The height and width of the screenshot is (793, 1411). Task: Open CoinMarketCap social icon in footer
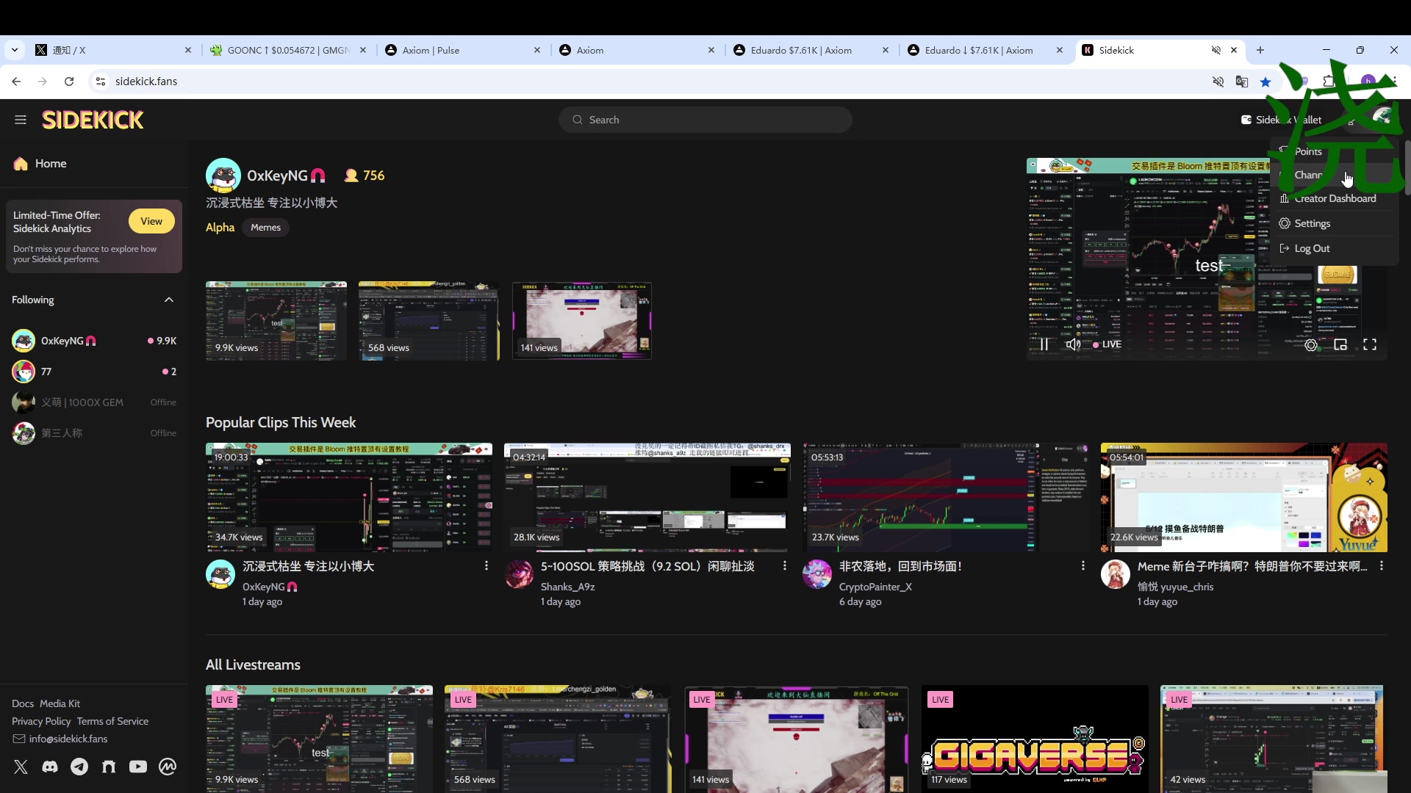(x=168, y=767)
